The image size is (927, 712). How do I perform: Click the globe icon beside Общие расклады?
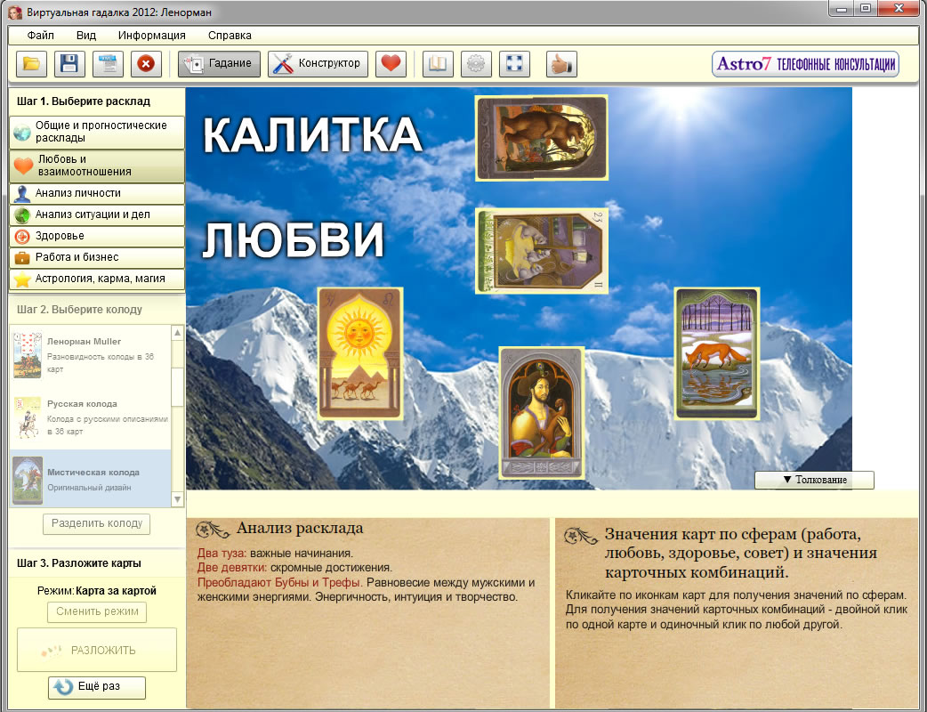coord(22,133)
